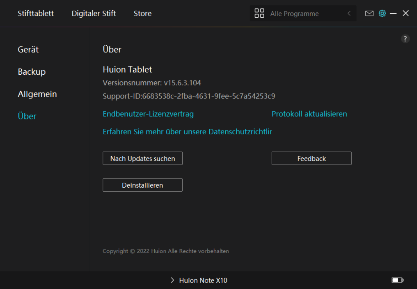This screenshot has width=417, height=289.
Task: Click the Huion Note X10 device name
Action: [203, 280]
